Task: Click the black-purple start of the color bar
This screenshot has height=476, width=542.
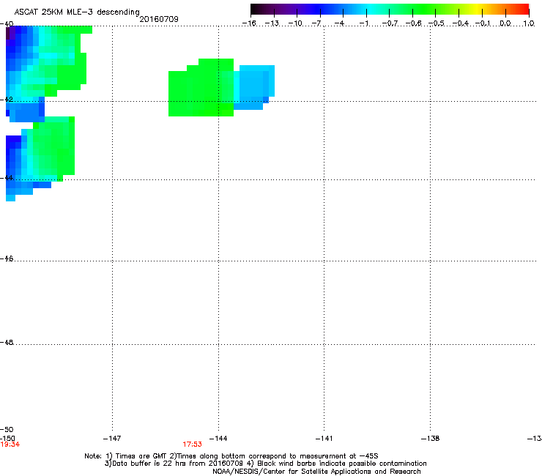Action: [258, 10]
